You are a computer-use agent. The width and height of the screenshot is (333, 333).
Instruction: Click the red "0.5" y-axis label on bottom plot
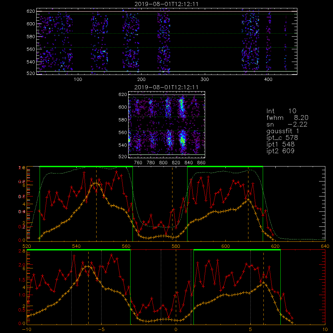pos(22,310)
